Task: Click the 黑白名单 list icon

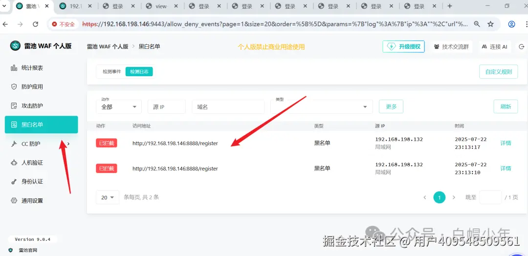Action: coord(14,125)
